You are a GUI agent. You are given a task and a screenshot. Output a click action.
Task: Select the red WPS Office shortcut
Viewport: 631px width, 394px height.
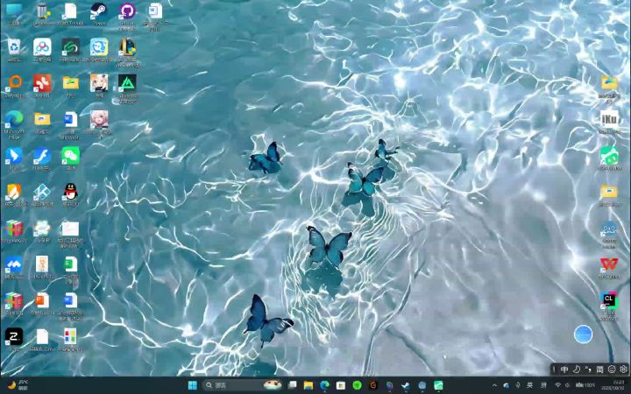[x=609, y=264]
